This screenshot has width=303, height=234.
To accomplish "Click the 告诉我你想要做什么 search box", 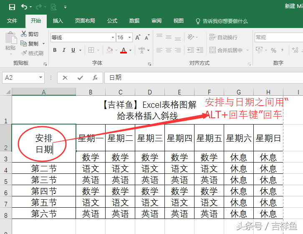I will [222, 21].
